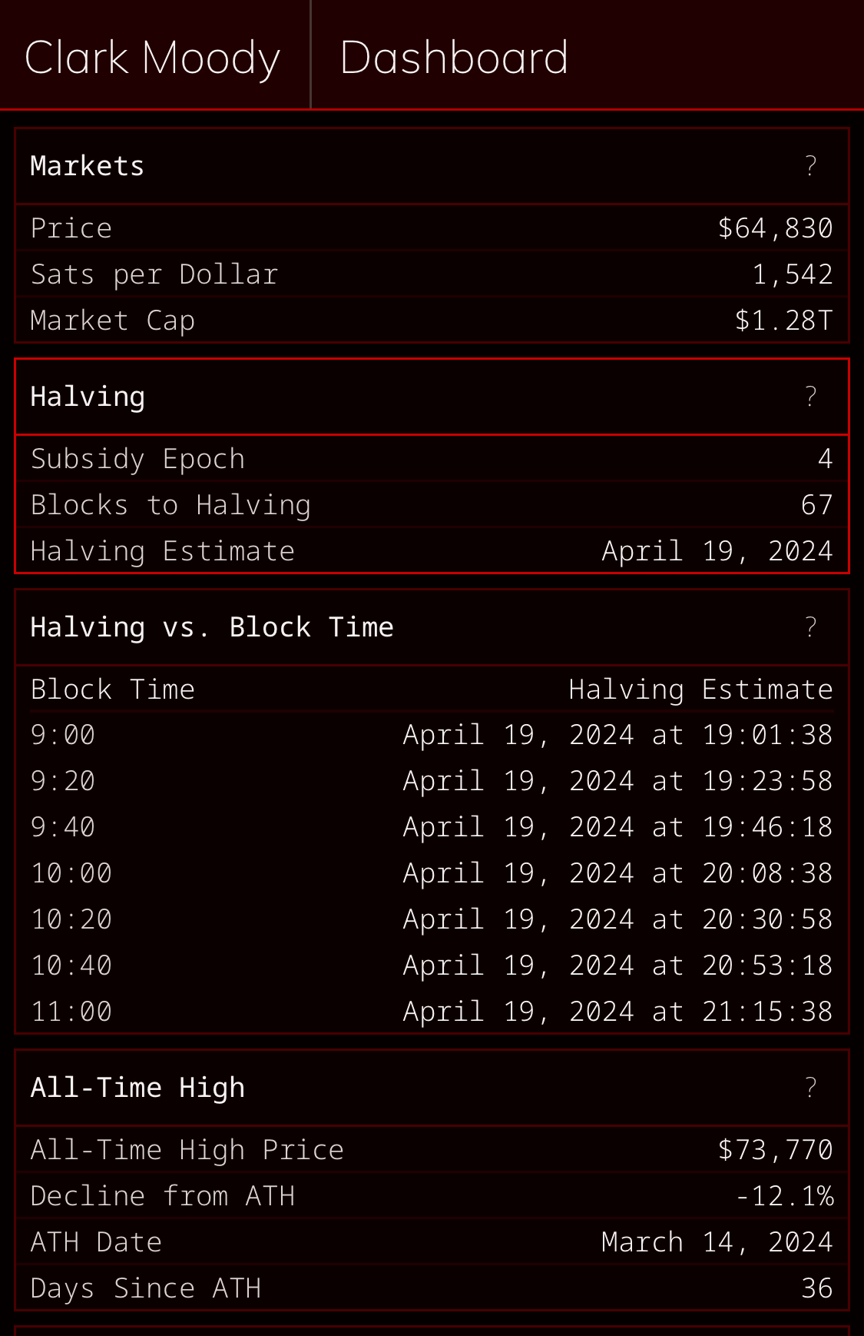Click the All-Time High panel header
The image size is (864, 1336).
[x=137, y=1088]
